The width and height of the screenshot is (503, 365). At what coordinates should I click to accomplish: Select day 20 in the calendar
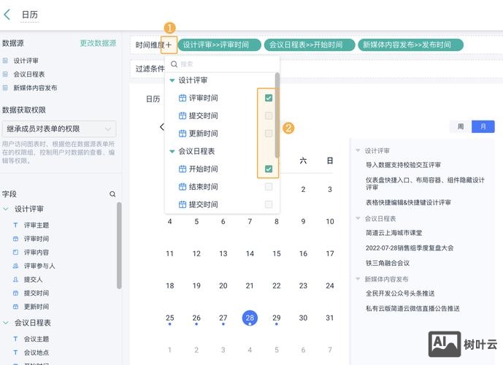[223, 285]
